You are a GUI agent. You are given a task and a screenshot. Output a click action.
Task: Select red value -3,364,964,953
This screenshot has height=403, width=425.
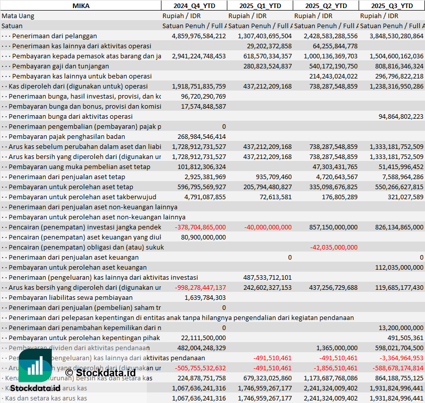[x=401, y=358]
